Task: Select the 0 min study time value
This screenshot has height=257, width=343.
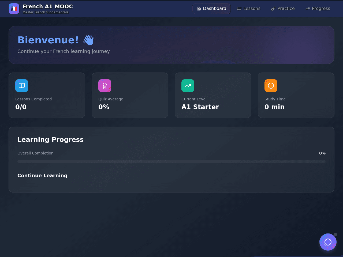Action: pyautogui.click(x=274, y=107)
